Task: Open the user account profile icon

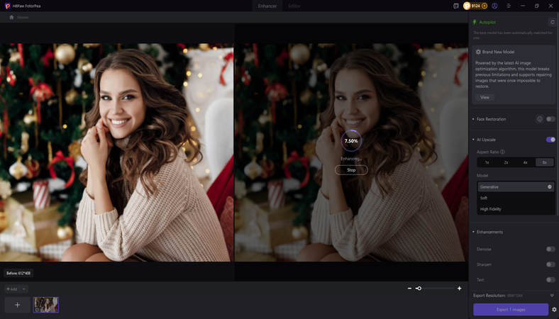Action: (494, 6)
